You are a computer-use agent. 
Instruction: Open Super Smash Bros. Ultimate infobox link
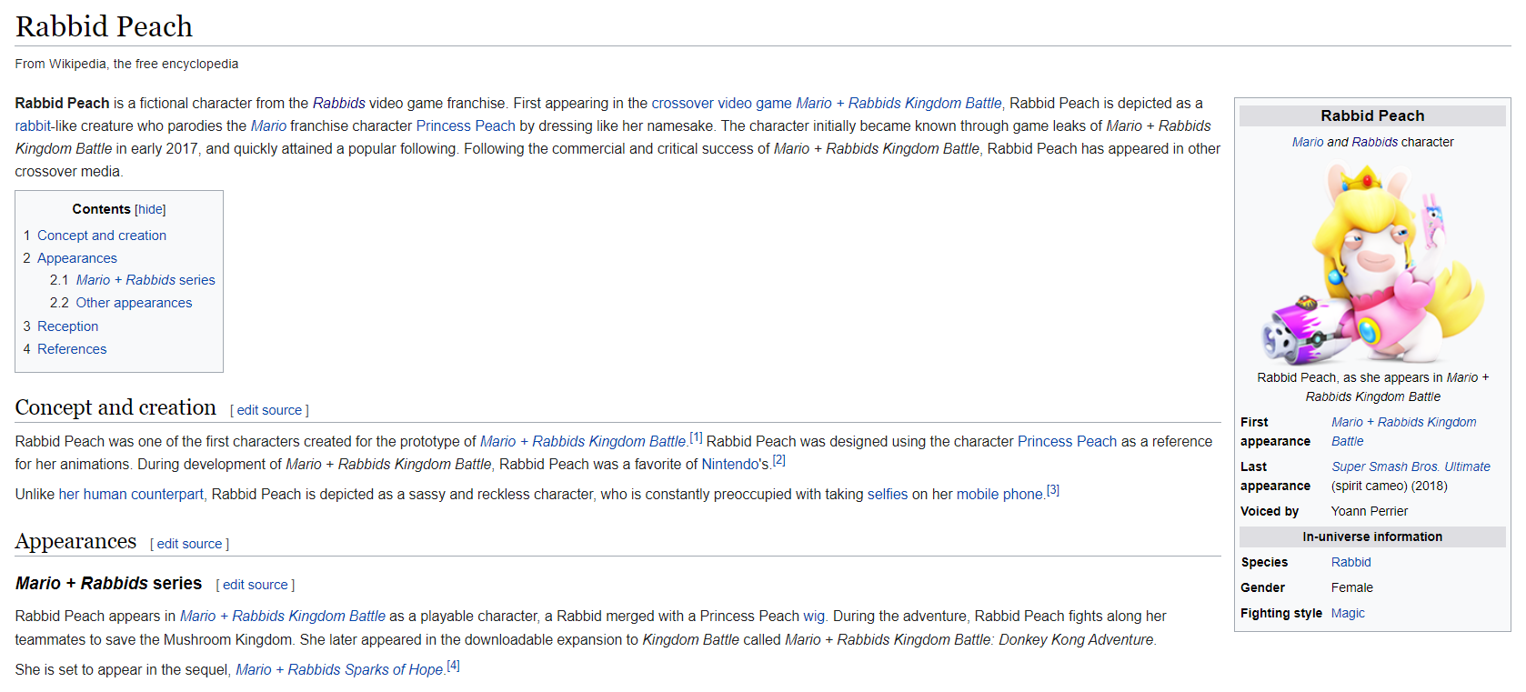(x=1411, y=466)
